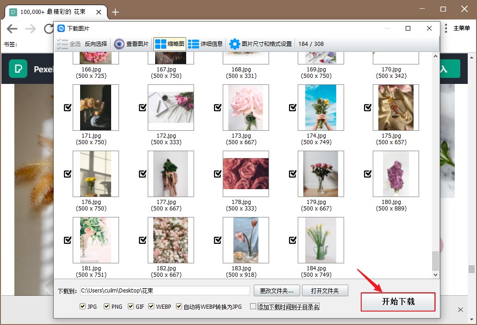The width and height of the screenshot is (477, 325).
Task: Toggle the WEBP format checkbox
Action: [x=151, y=306]
